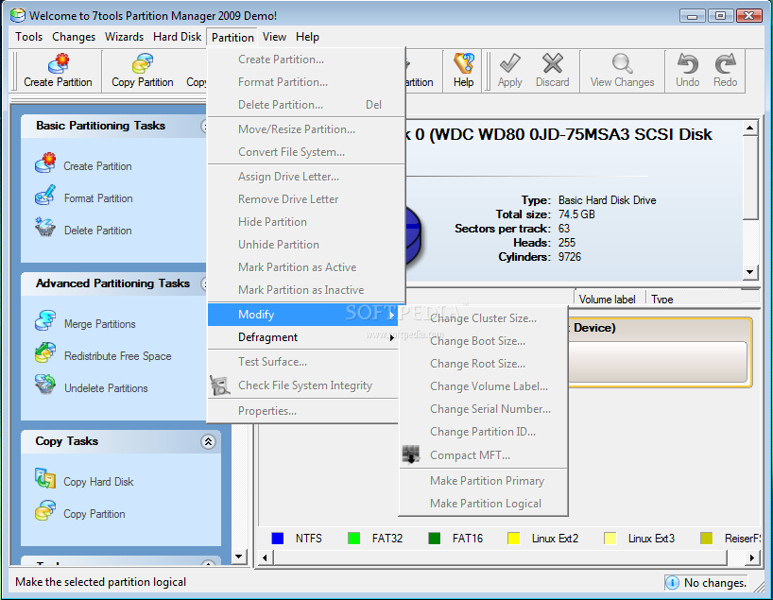The image size is (773, 600).
Task: Click Check File System Integrity menu icon
Action: pyautogui.click(x=220, y=386)
